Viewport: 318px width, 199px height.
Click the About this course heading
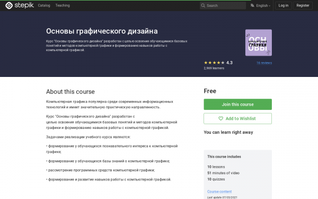point(70,92)
